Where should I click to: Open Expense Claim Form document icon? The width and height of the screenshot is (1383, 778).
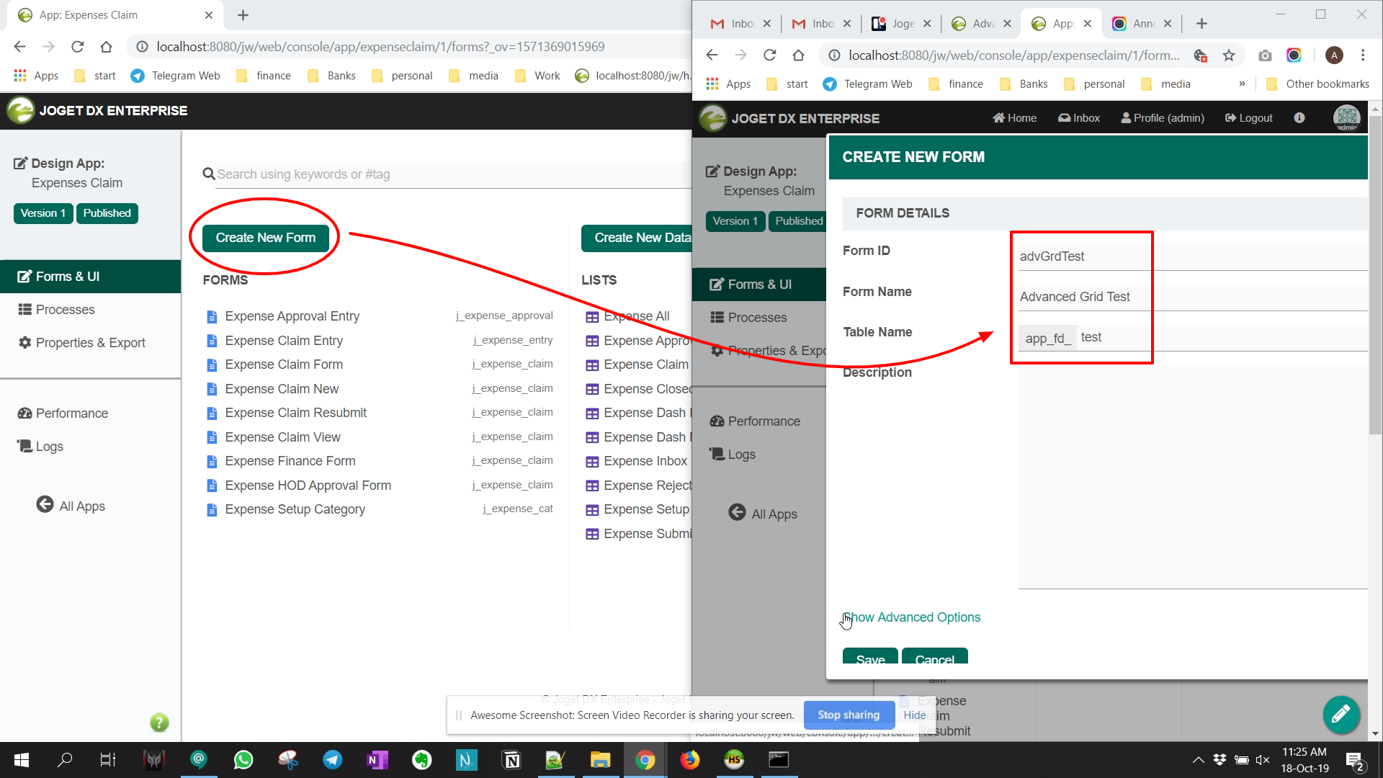212,365
